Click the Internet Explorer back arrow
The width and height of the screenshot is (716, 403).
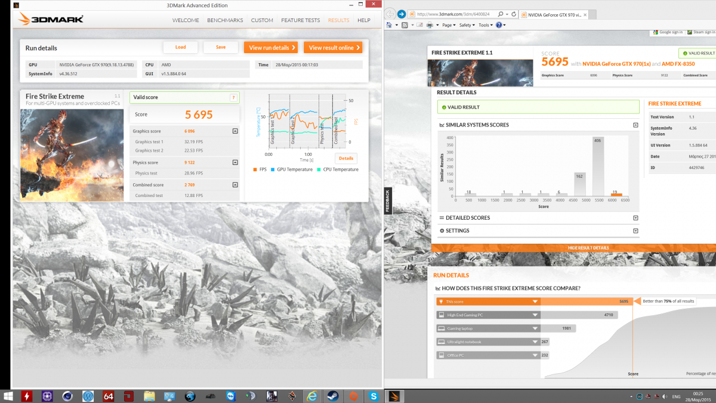(390, 14)
